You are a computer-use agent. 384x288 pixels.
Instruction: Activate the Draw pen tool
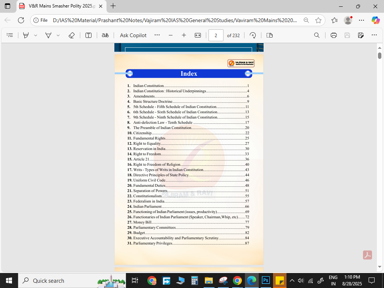click(48, 35)
